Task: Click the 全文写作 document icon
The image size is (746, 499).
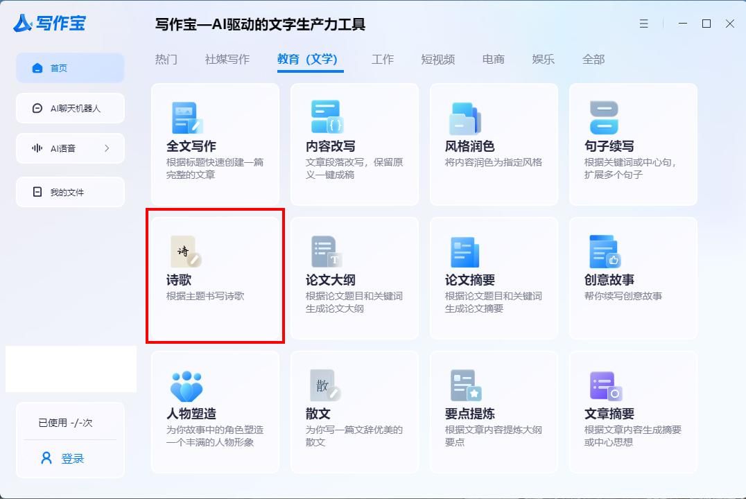Action: 187,118
